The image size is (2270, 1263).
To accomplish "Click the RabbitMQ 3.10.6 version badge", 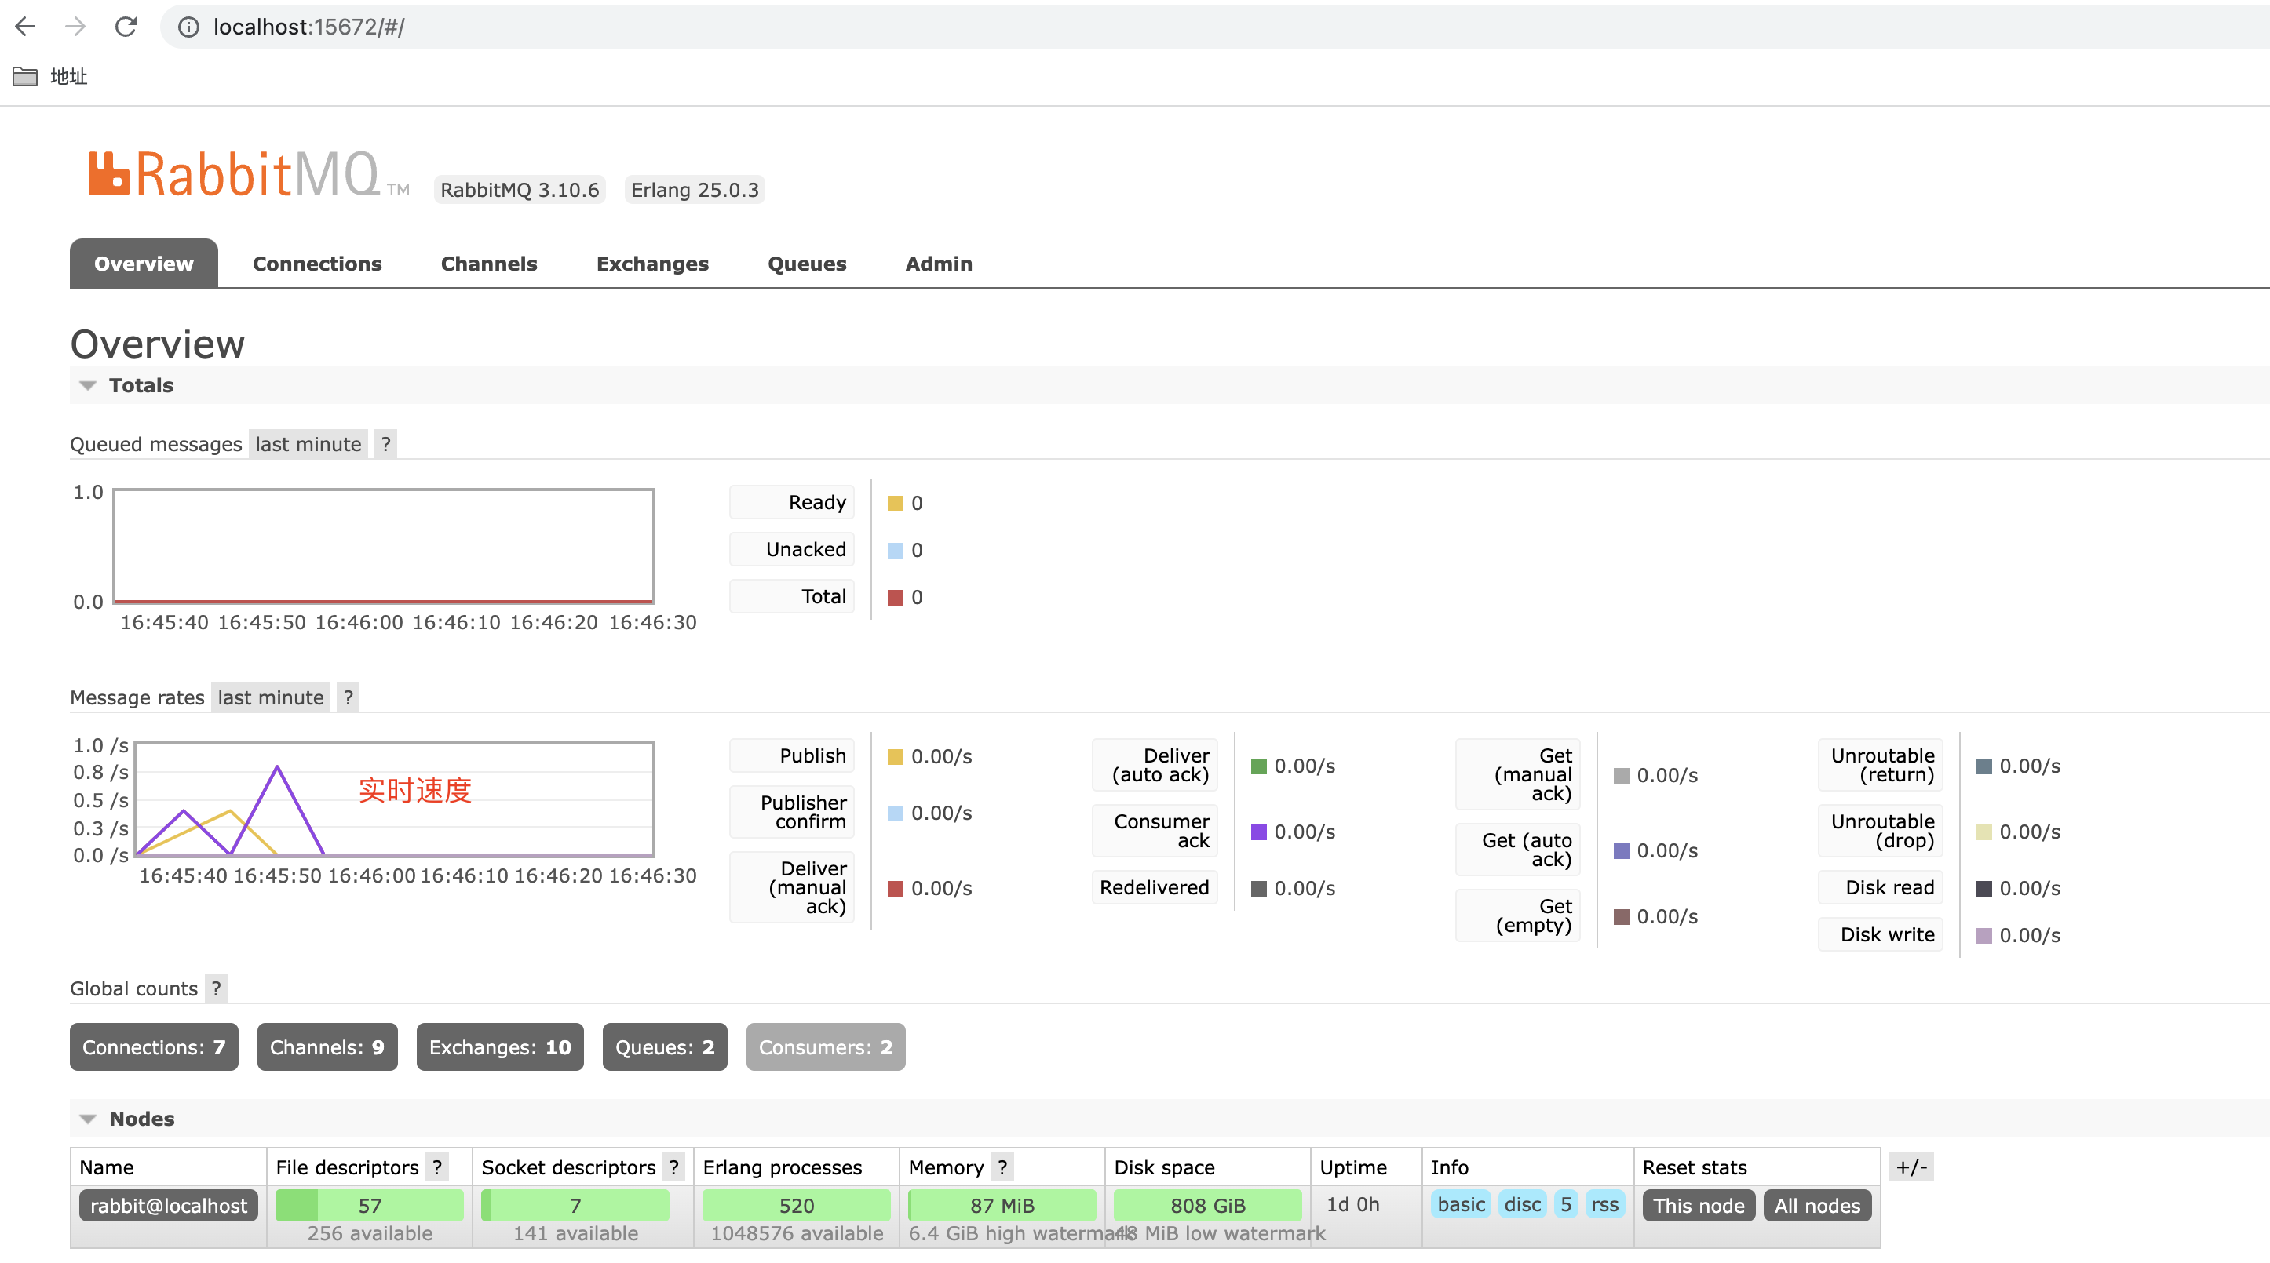I will (x=520, y=191).
